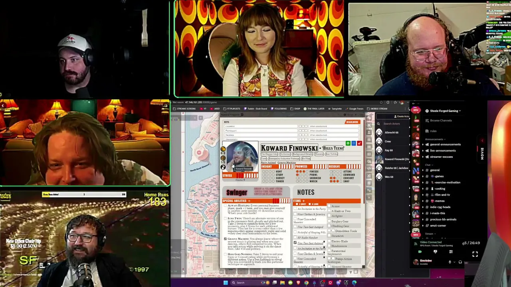511x287 pixels.
Task: Add a special ability with the plus icon
Action: click(x=249, y=201)
